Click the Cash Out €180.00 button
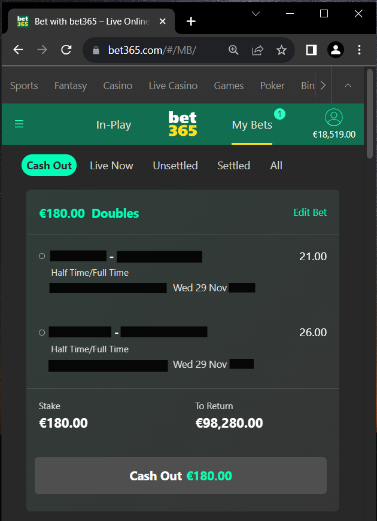 (181, 476)
